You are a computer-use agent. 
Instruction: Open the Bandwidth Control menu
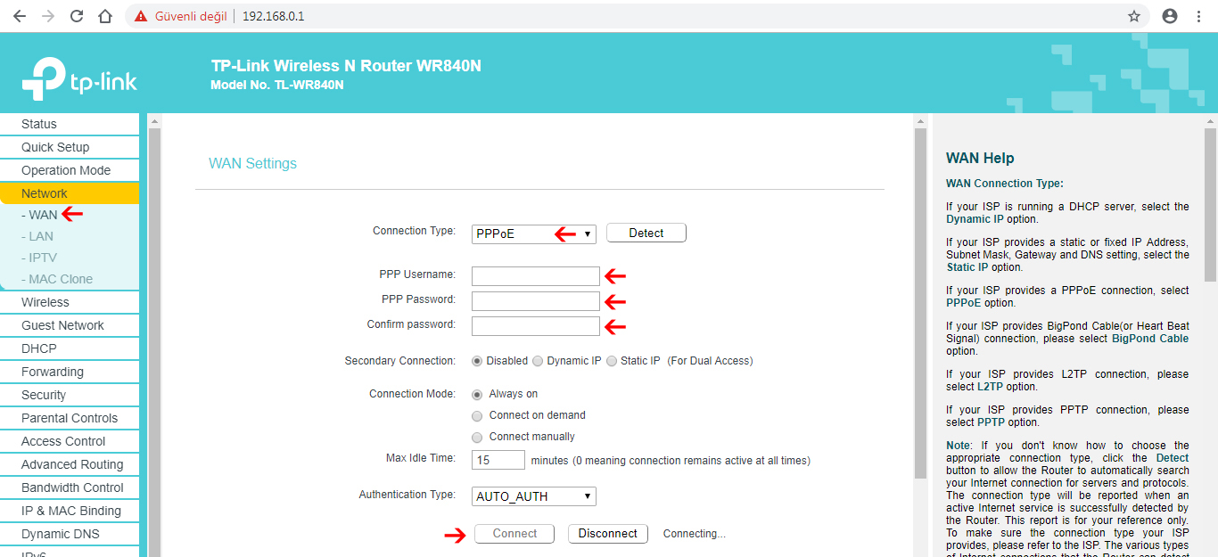coord(70,487)
